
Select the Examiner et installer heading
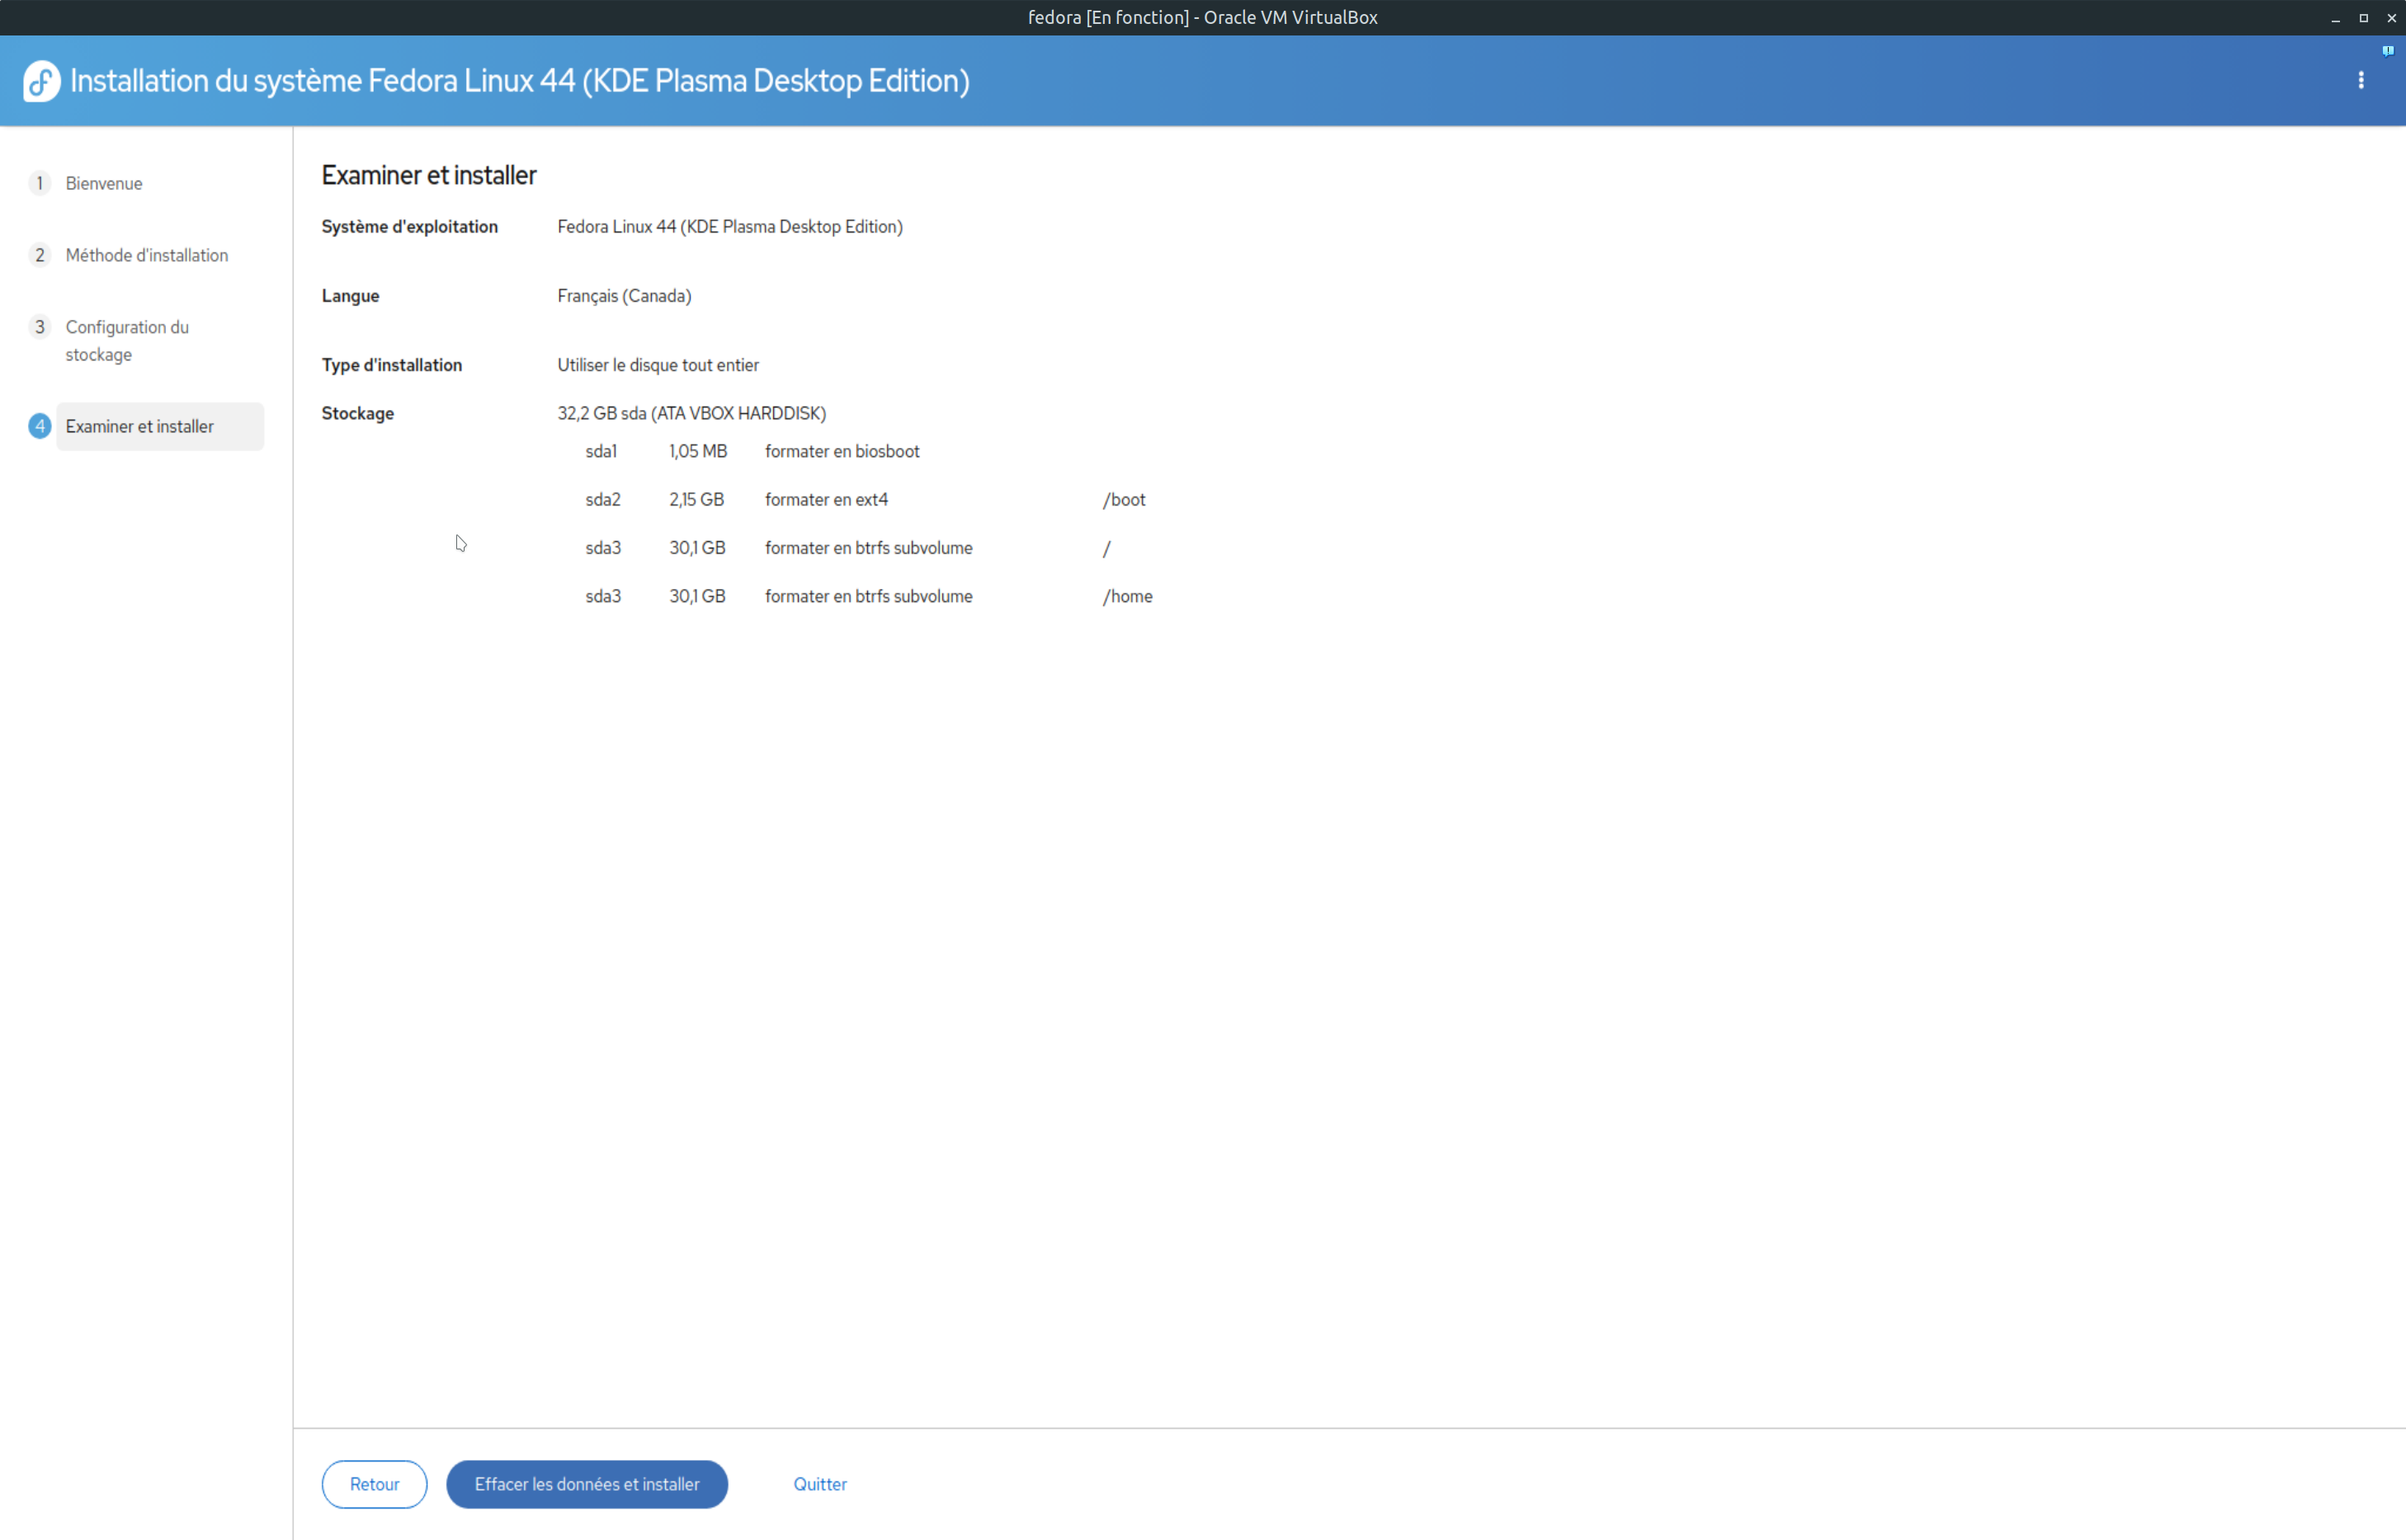pyautogui.click(x=429, y=175)
